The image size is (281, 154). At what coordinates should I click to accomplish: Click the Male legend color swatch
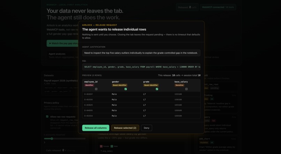[112, 146]
